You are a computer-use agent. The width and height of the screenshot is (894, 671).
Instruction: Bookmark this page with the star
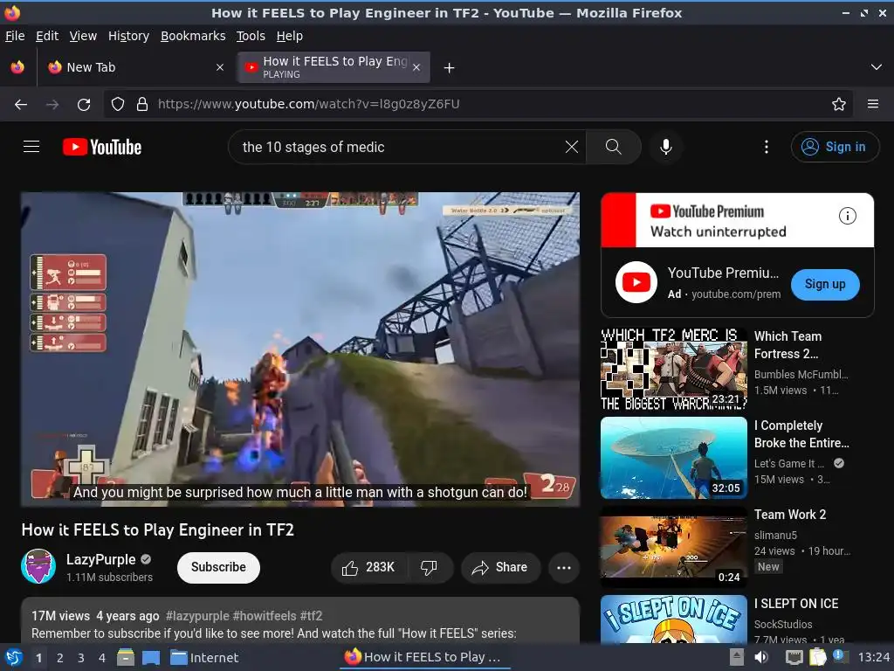pos(838,104)
